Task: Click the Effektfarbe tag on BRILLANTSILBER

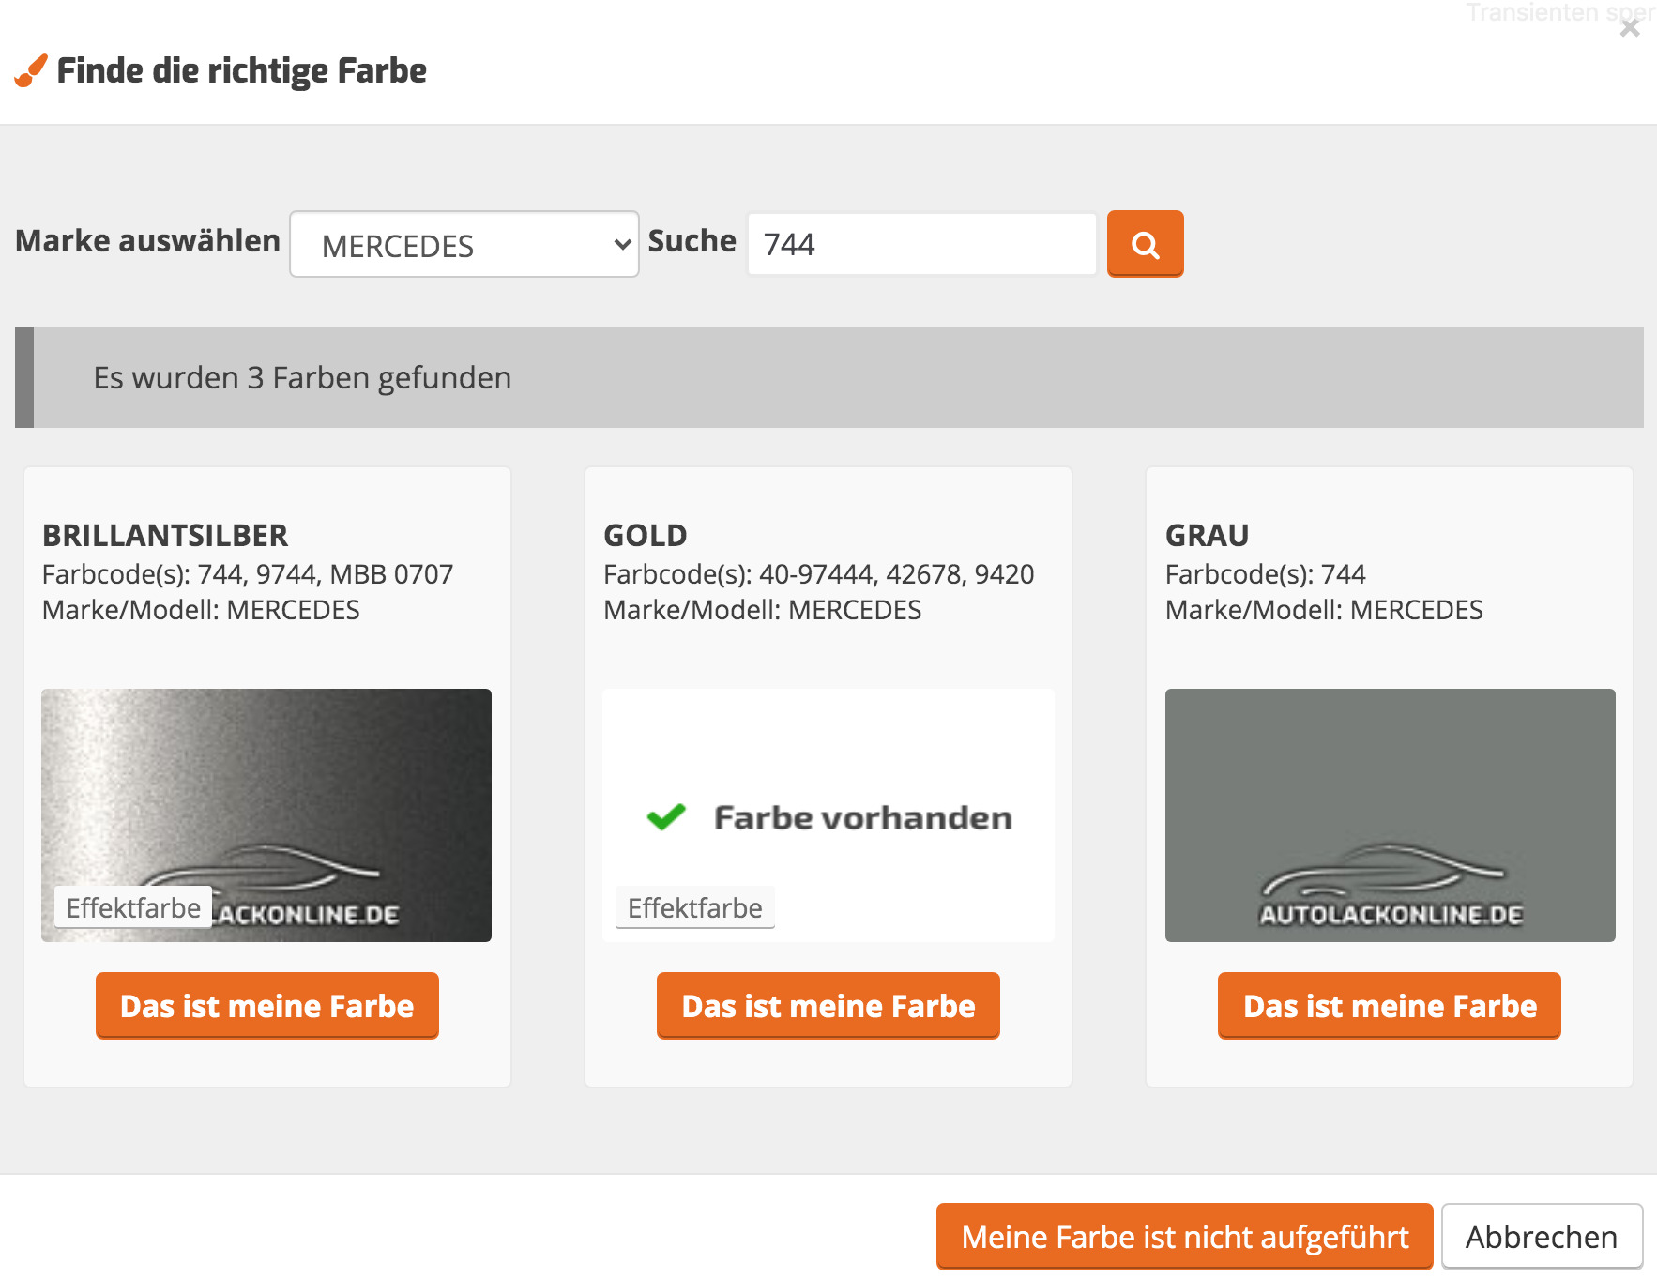Action: (x=131, y=906)
